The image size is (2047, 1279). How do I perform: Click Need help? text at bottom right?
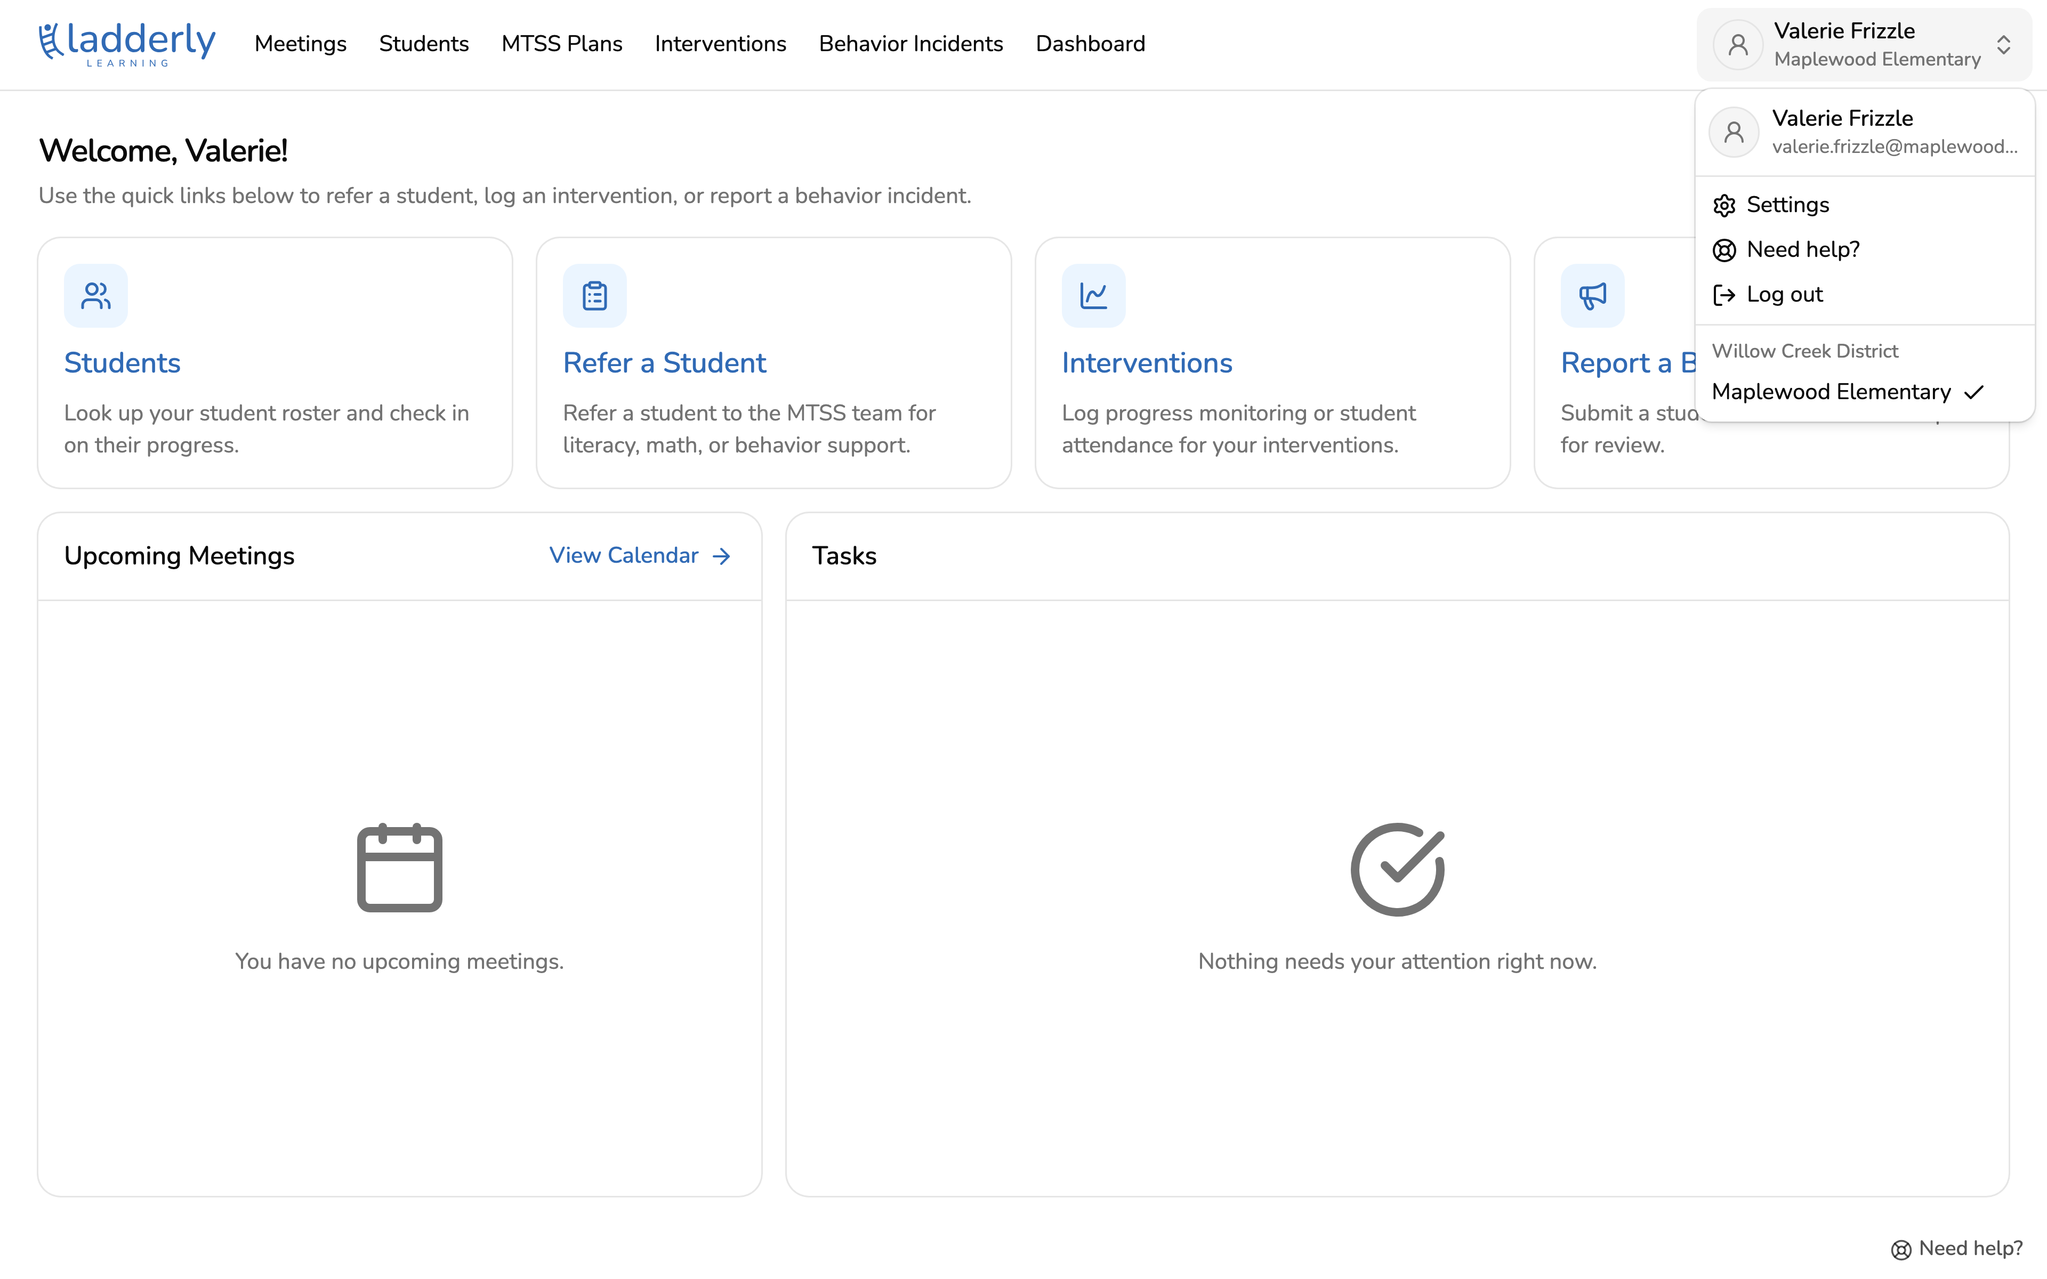[x=1971, y=1249]
